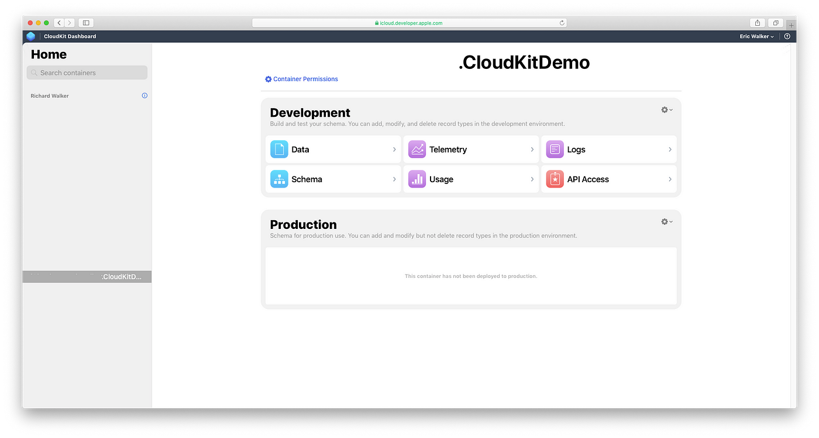The image size is (819, 438).
Task: Click the Production section heading
Action: tap(303, 224)
